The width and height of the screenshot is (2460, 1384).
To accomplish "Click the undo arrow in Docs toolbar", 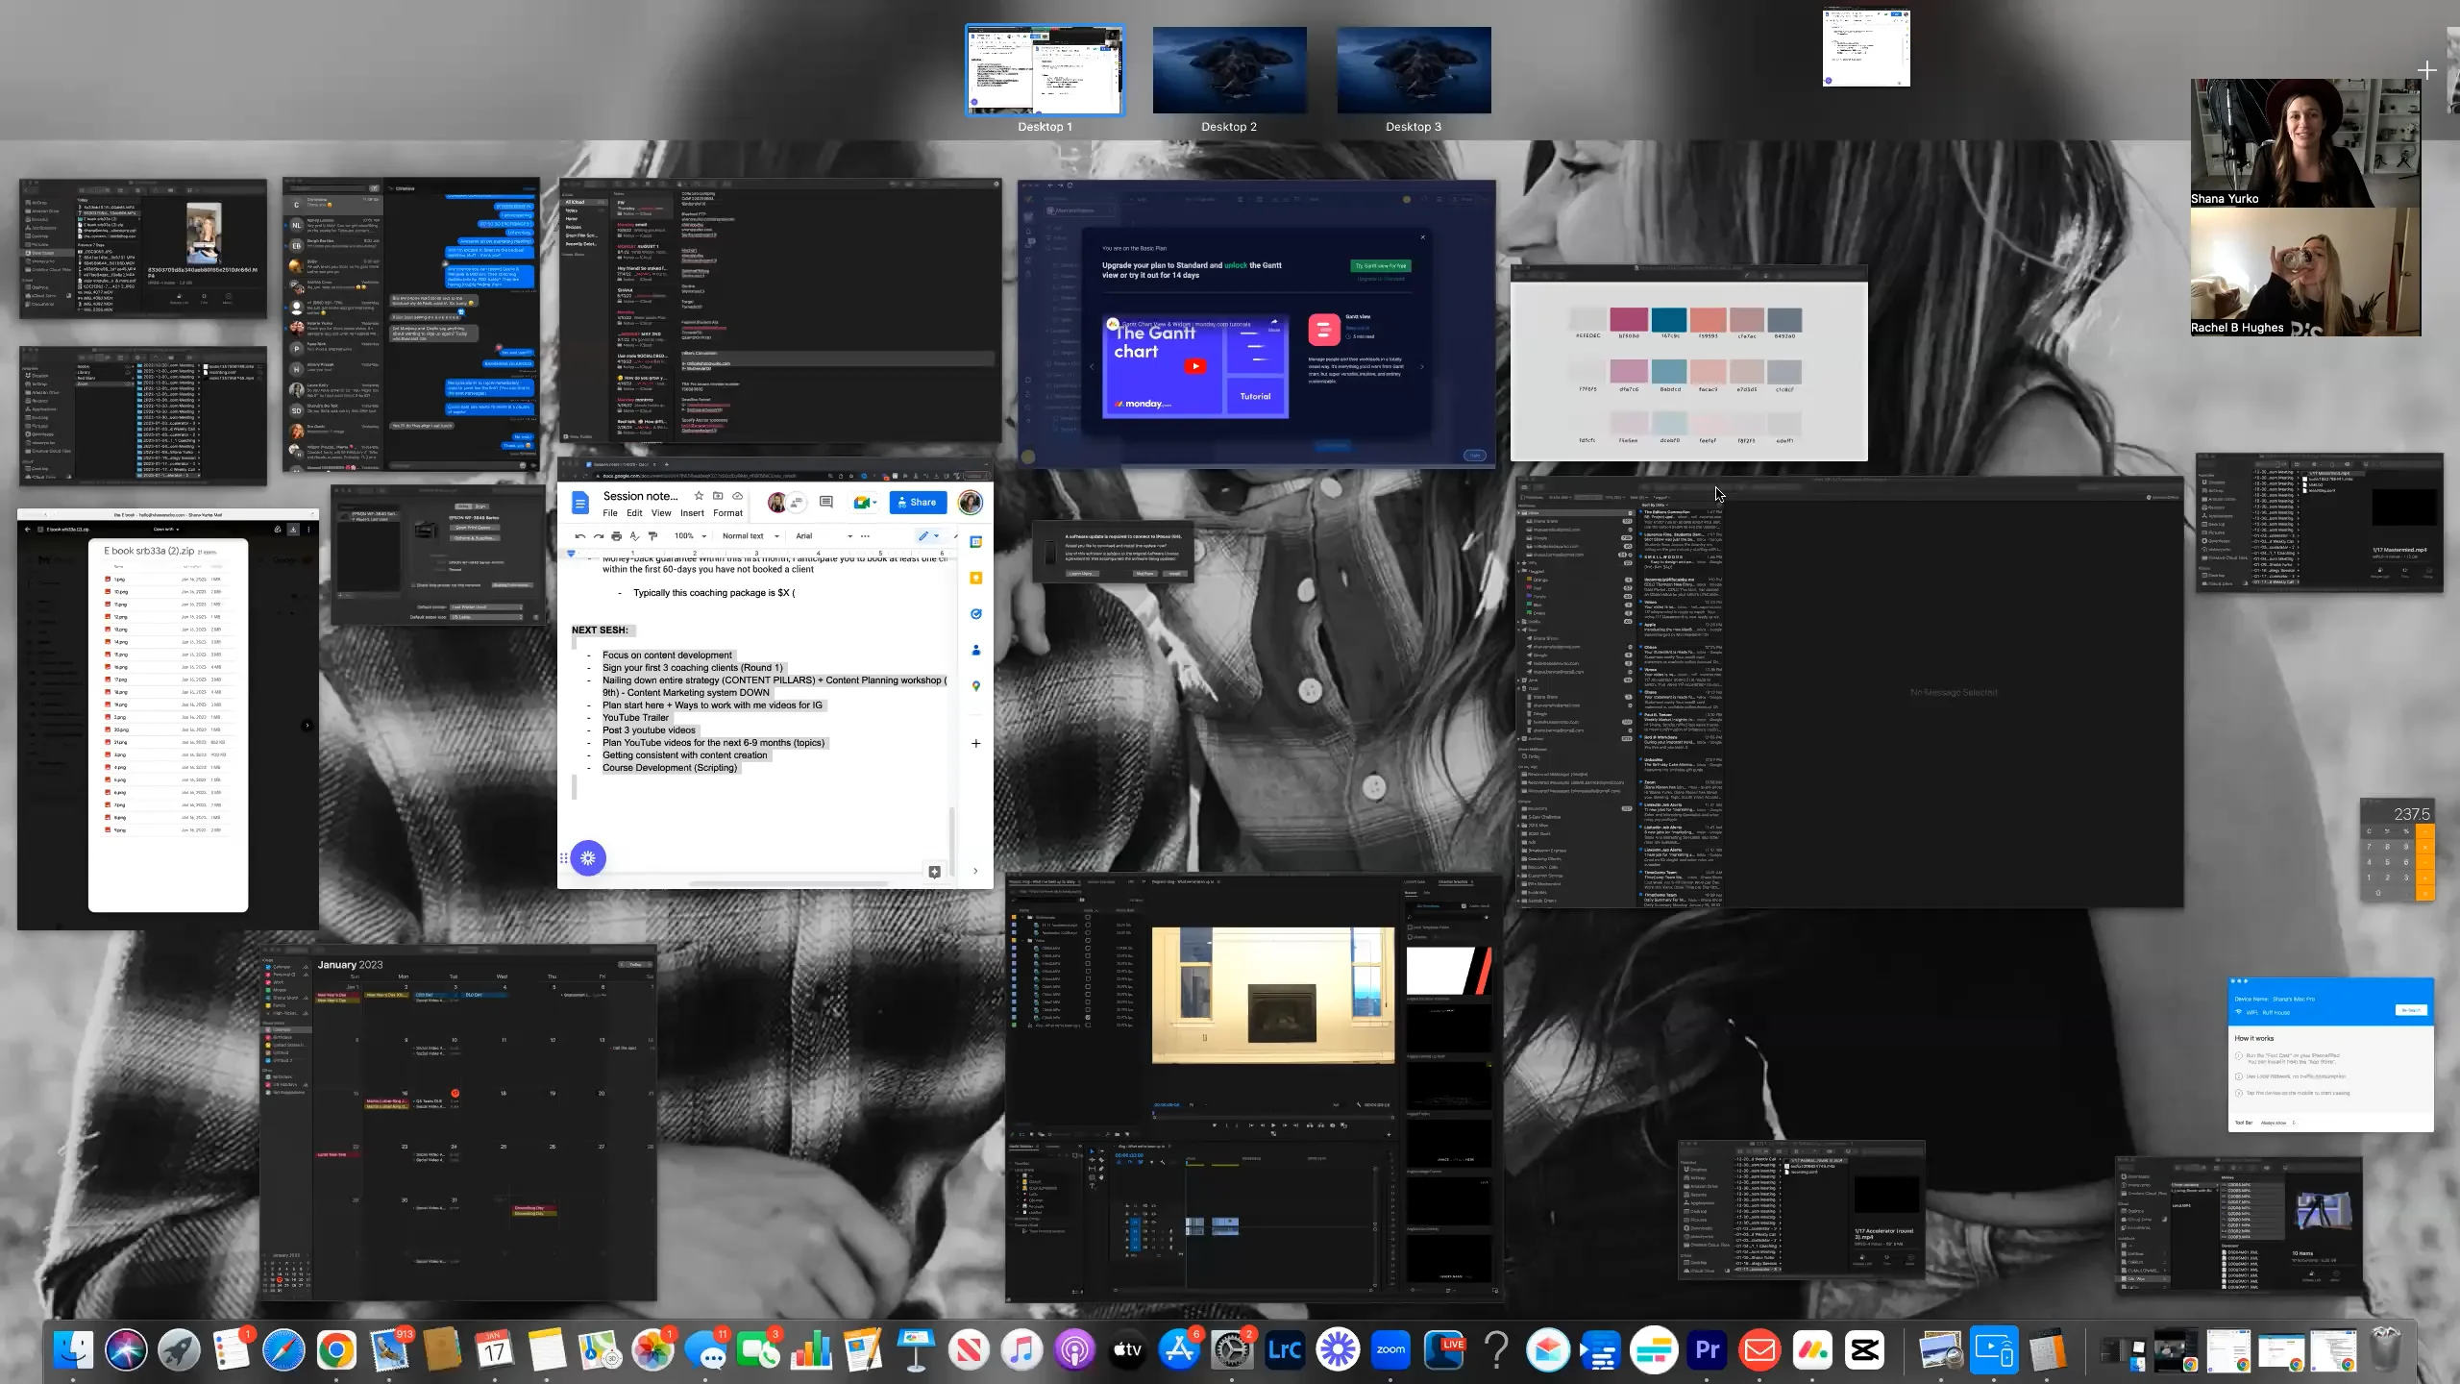I will pyautogui.click(x=579, y=536).
